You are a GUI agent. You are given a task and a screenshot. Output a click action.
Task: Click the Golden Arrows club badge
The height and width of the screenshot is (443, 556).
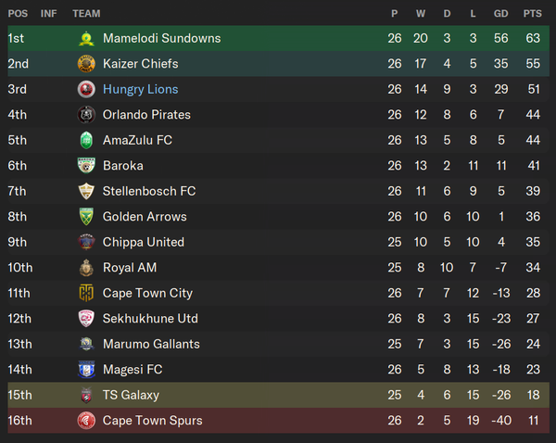coord(86,217)
